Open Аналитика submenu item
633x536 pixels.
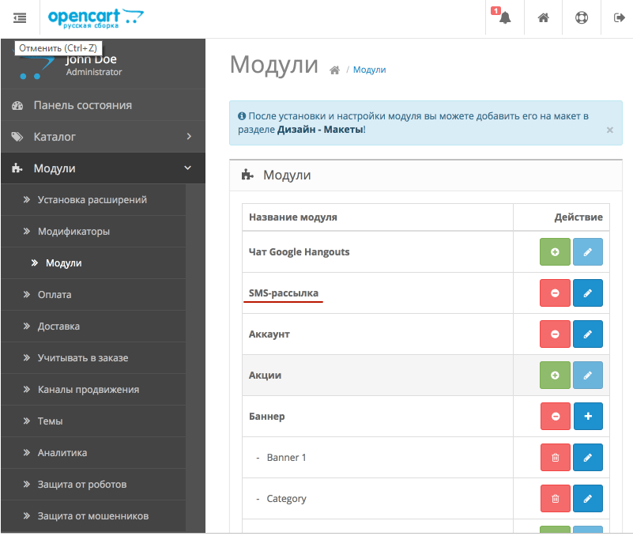(93, 452)
